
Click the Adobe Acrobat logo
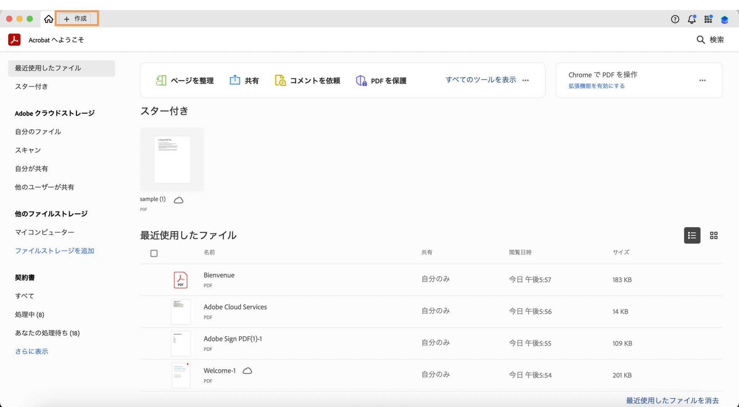point(14,39)
